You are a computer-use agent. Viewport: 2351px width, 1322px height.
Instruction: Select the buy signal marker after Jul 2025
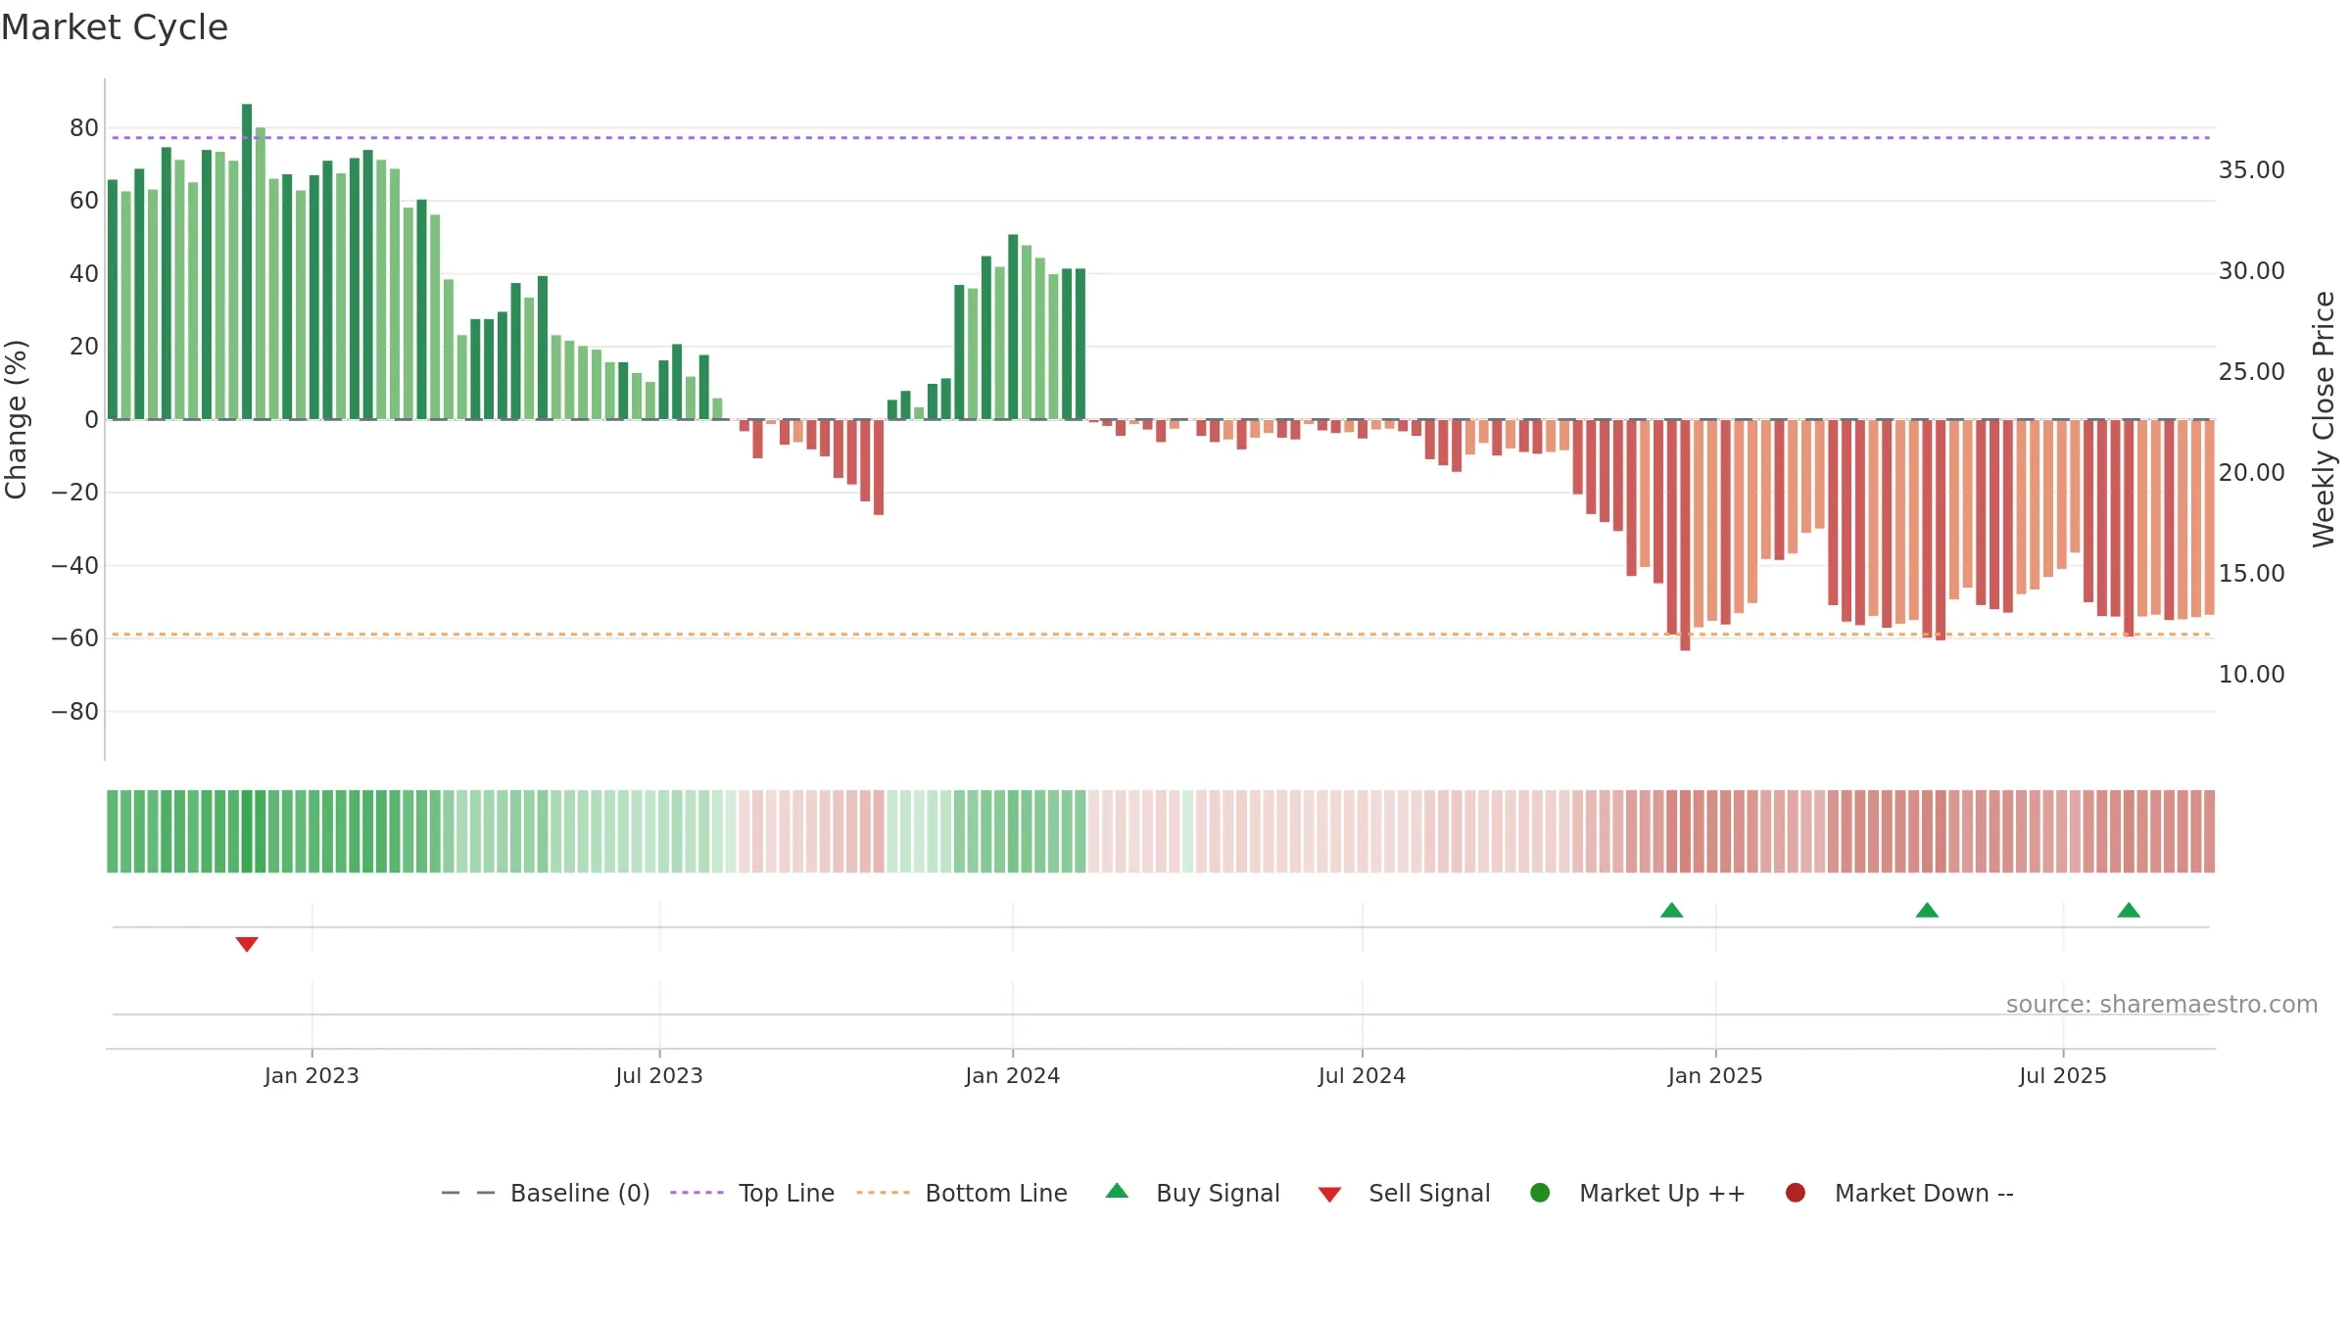click(2129, 910)
